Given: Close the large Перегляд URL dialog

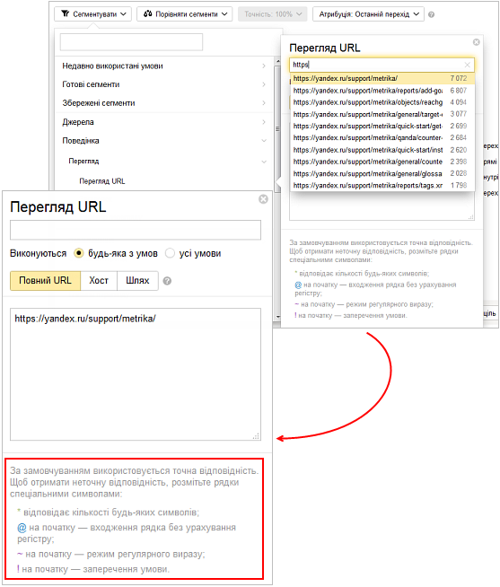Looking at the screenshot, I should pyautogui.click(x=263, y=198).
